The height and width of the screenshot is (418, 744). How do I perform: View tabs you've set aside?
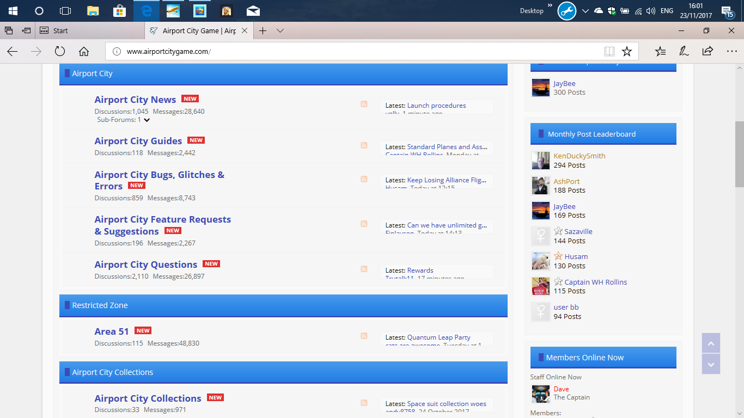click(9, 30)
